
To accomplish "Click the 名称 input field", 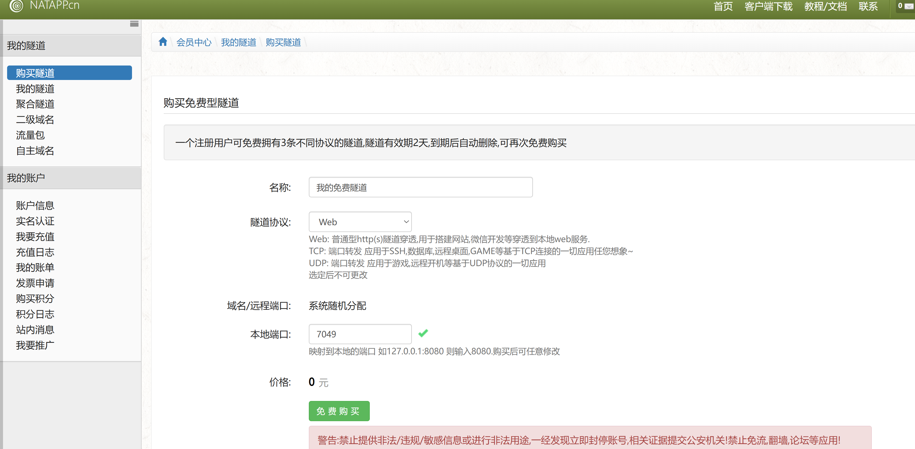I will [x=421, y=187].
